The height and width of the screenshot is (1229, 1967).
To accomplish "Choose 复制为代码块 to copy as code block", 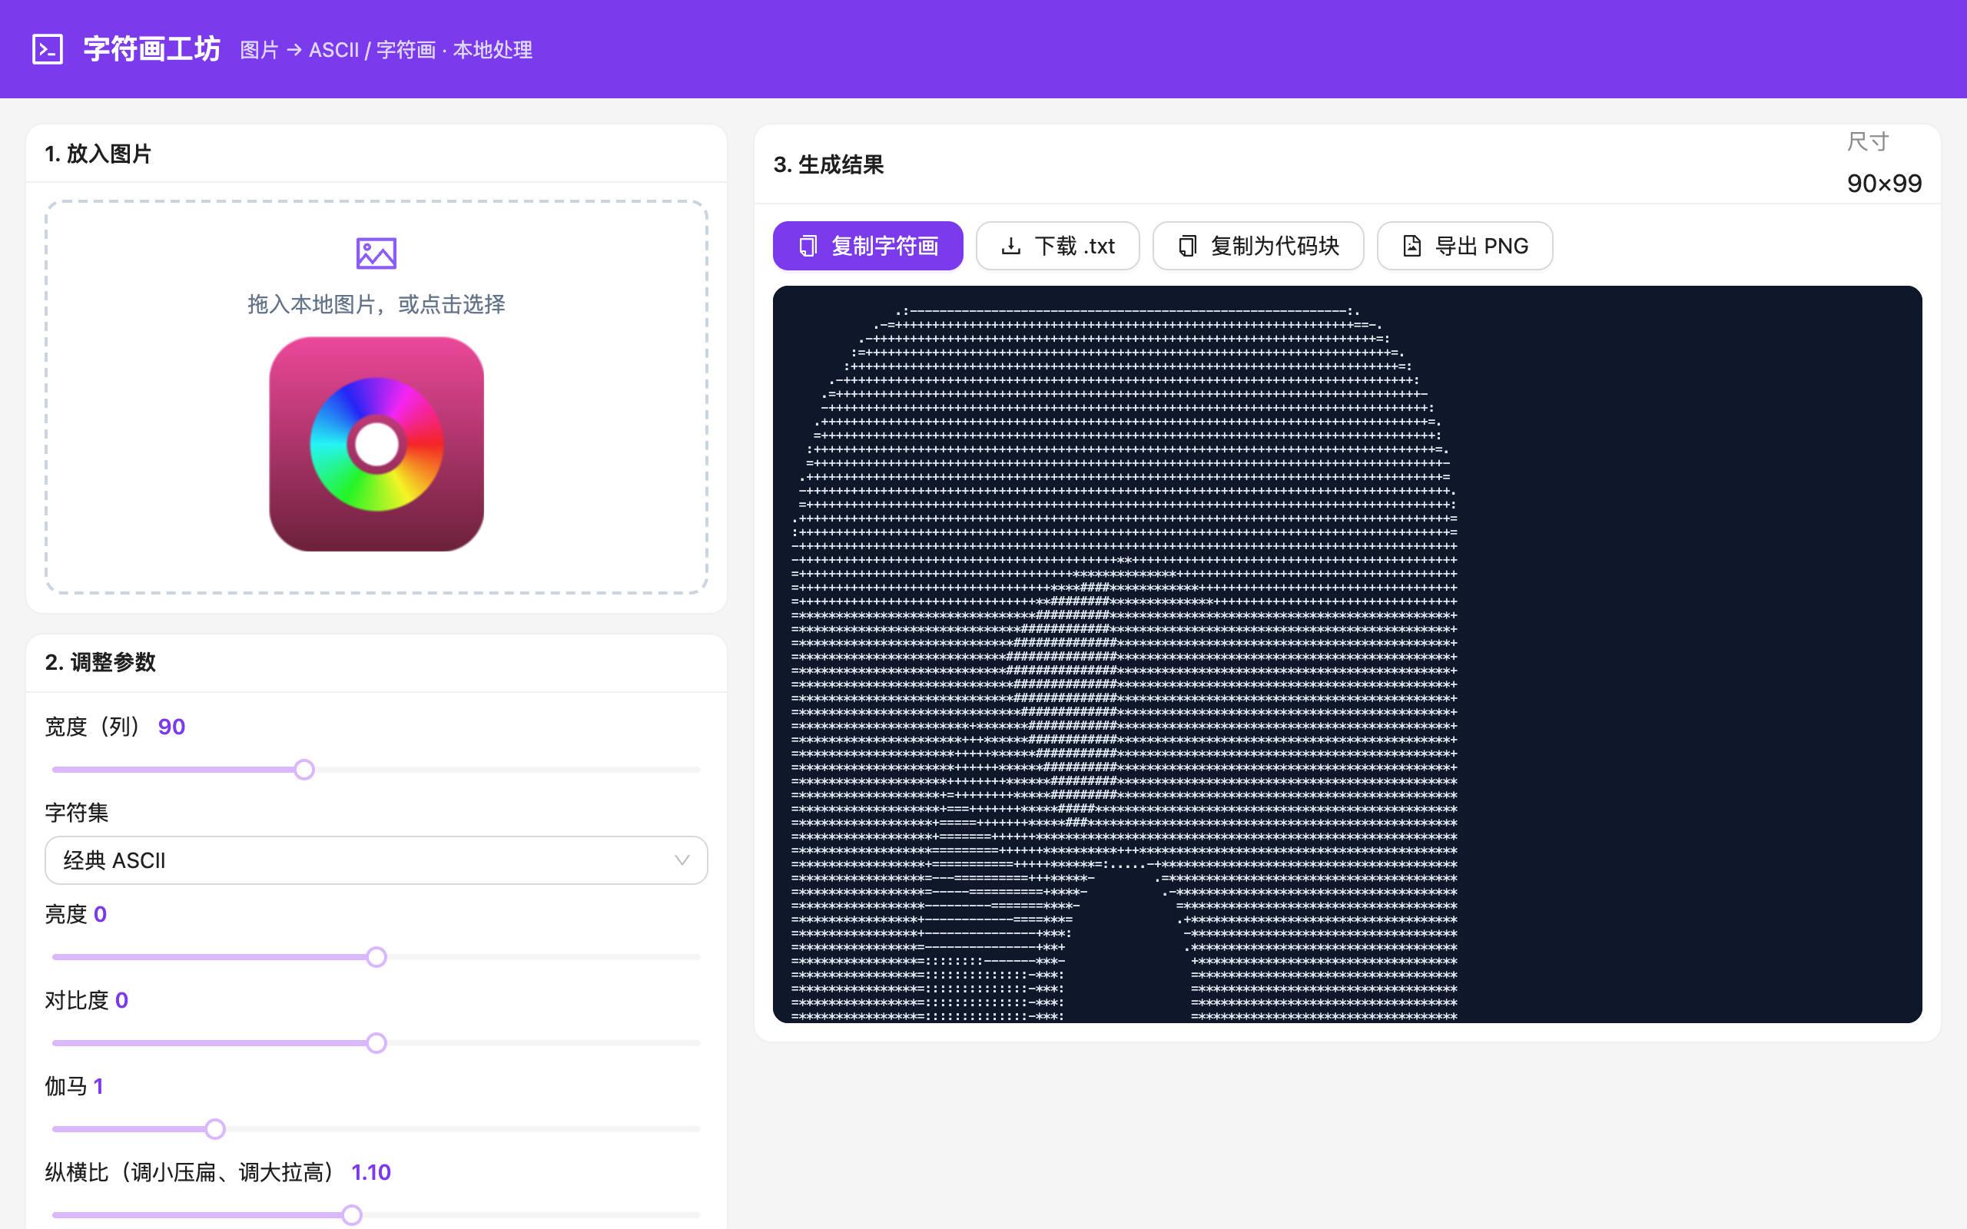I will pos(1257,246).
